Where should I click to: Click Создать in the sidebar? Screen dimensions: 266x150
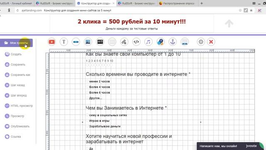coord(13,54)
